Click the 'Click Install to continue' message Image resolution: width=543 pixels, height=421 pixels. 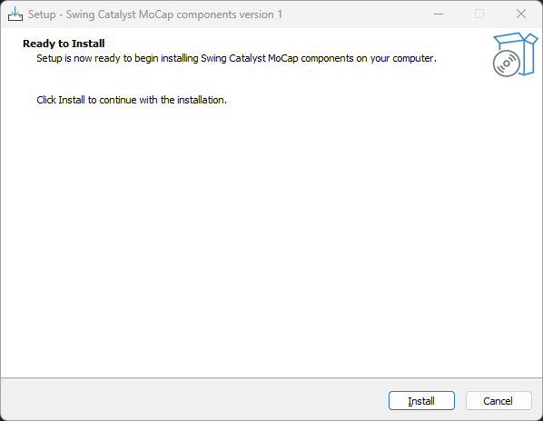point(132,100)
